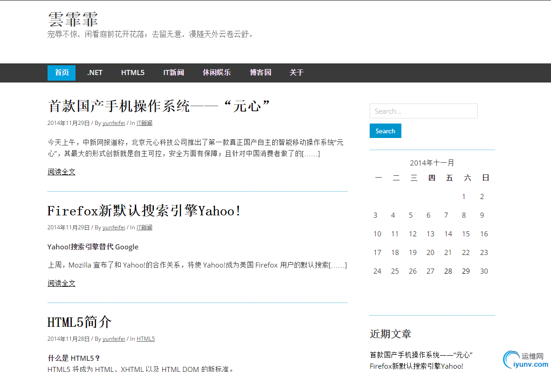Image resolution: width=551 pixels, height=372 pixels.
Task: Click 阅读全文 under the 元心 post
Action: [62, 172]
